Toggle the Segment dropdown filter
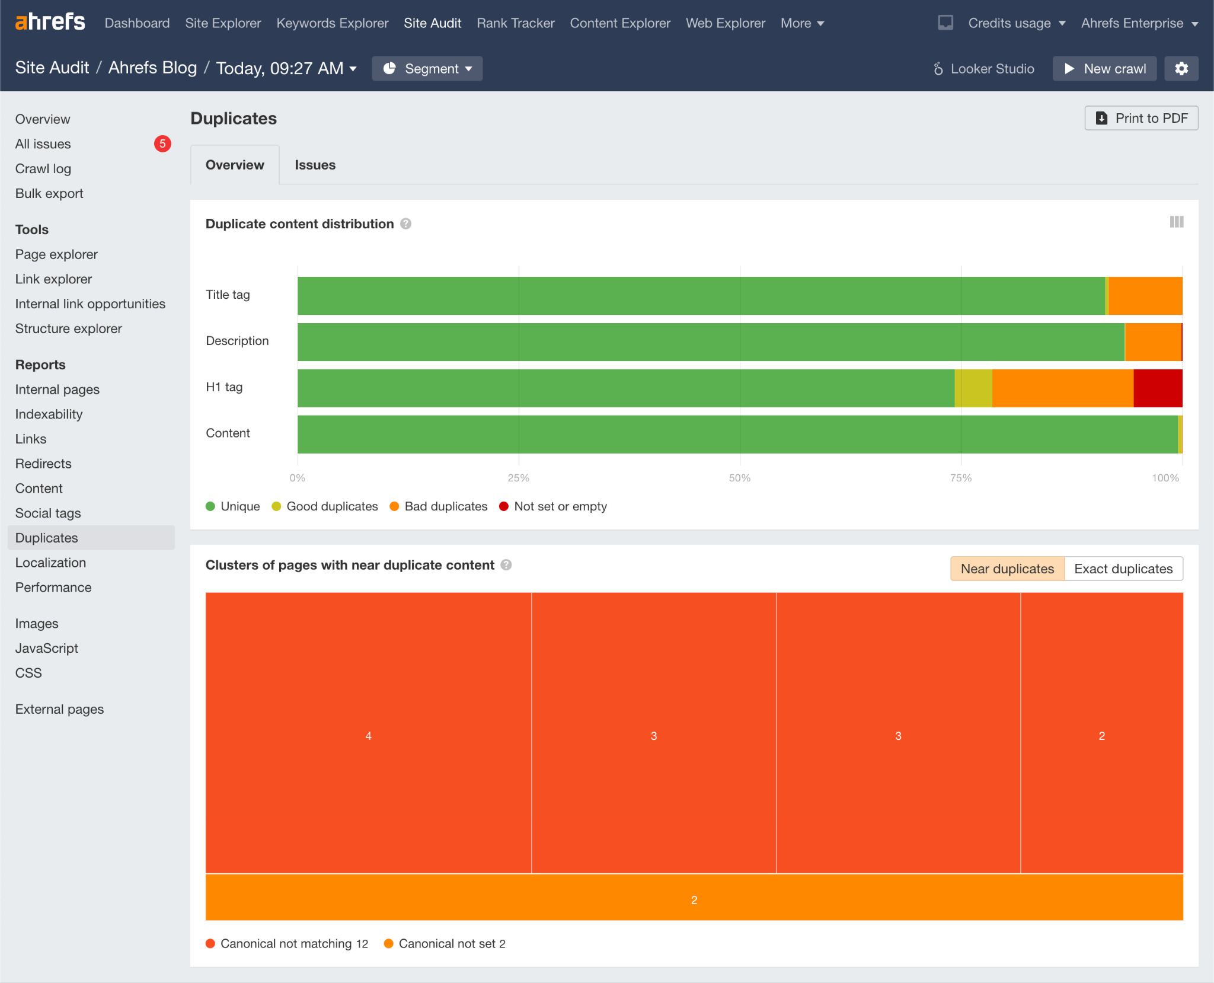1214x983 pixels. click(428, 68)
